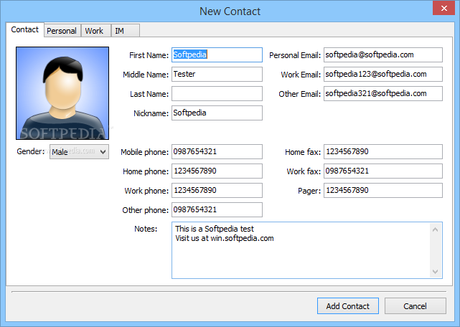The width and height of the screenshot is (460, 327).
Task: Select the IM tab
Action: tap(126, 31)
